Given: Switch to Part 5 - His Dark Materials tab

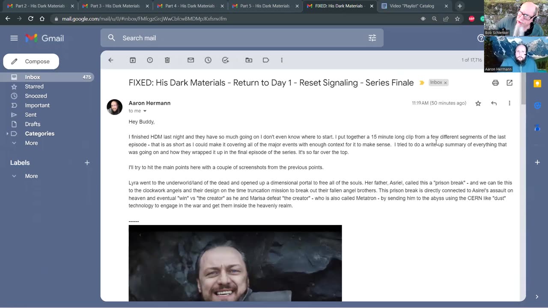Looking at the screenshot, I should click(x=265, y=6).
